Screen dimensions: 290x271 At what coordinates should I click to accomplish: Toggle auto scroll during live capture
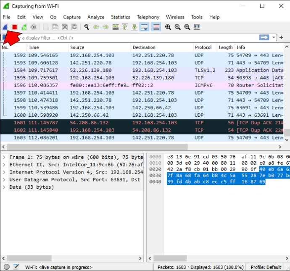coord(144,27)
